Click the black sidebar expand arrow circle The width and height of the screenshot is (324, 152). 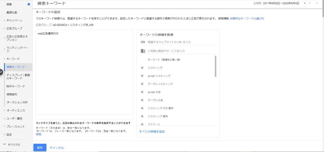[x=1, y=72]
